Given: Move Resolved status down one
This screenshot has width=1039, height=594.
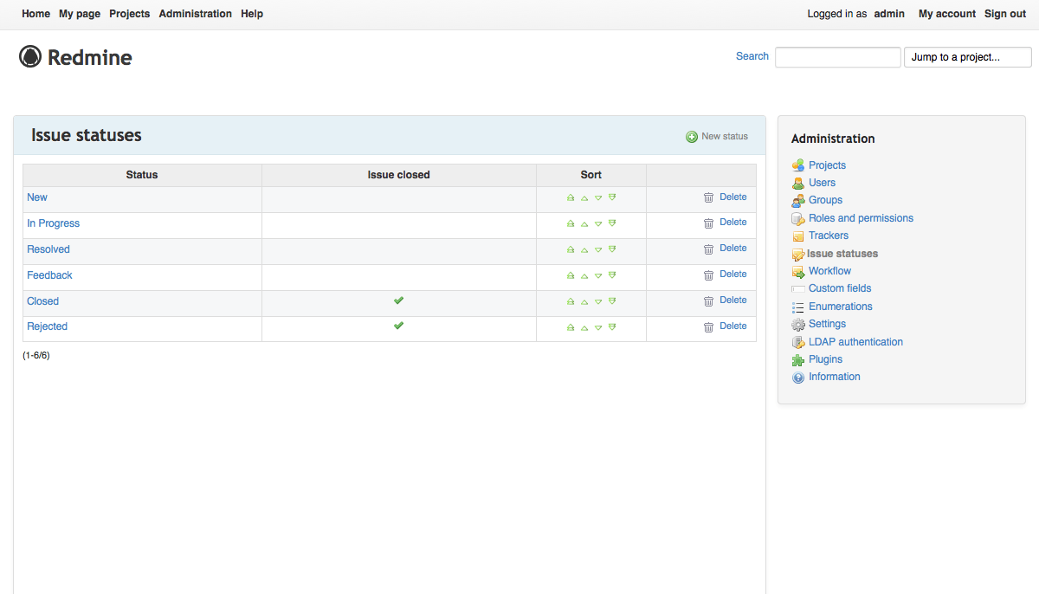Looking at the screenshot, I should click(x=598, y=249).
